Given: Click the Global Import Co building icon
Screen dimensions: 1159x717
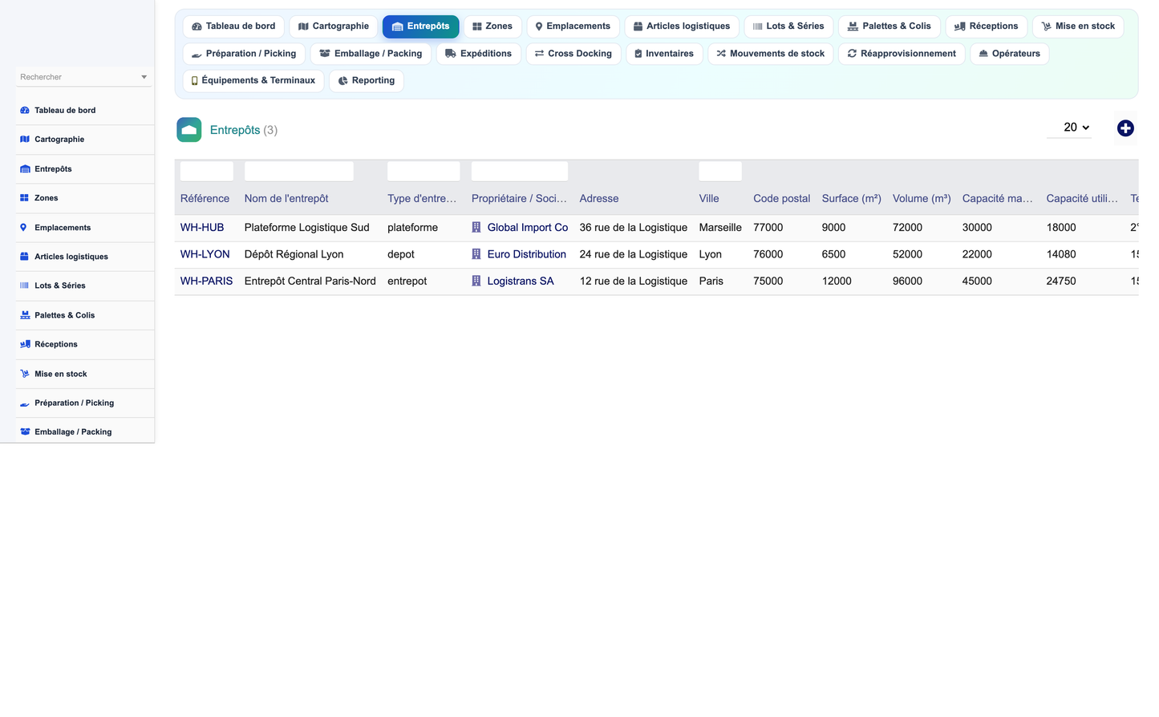Looking at the screenshot, I should [x=476, y=228].
